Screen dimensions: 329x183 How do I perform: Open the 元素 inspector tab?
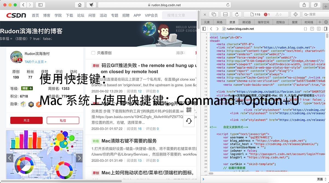(207, 22)
